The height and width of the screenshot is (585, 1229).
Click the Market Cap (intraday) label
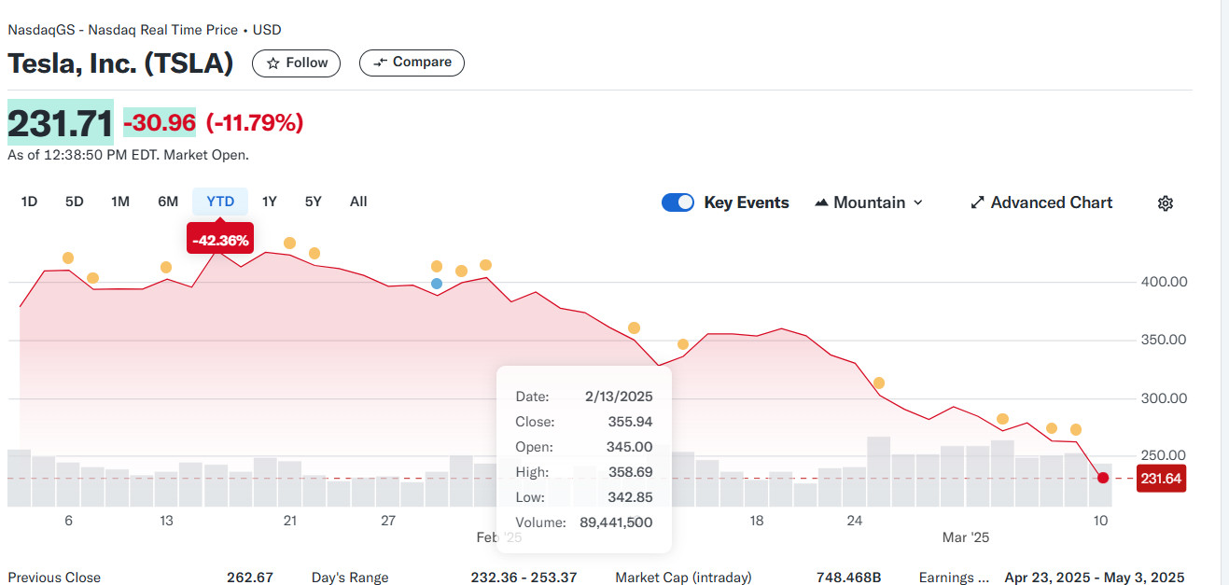click(683, 578)
